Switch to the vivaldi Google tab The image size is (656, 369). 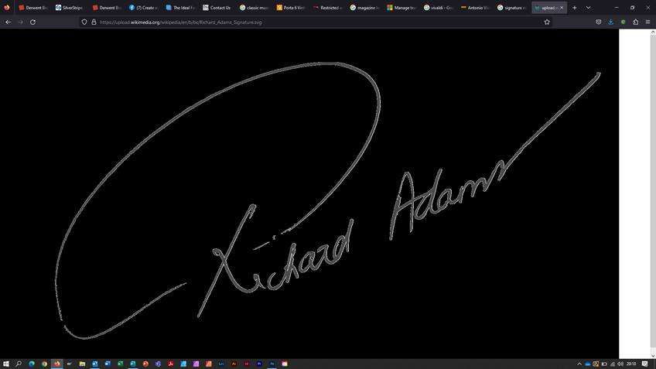tap(438, 8)
